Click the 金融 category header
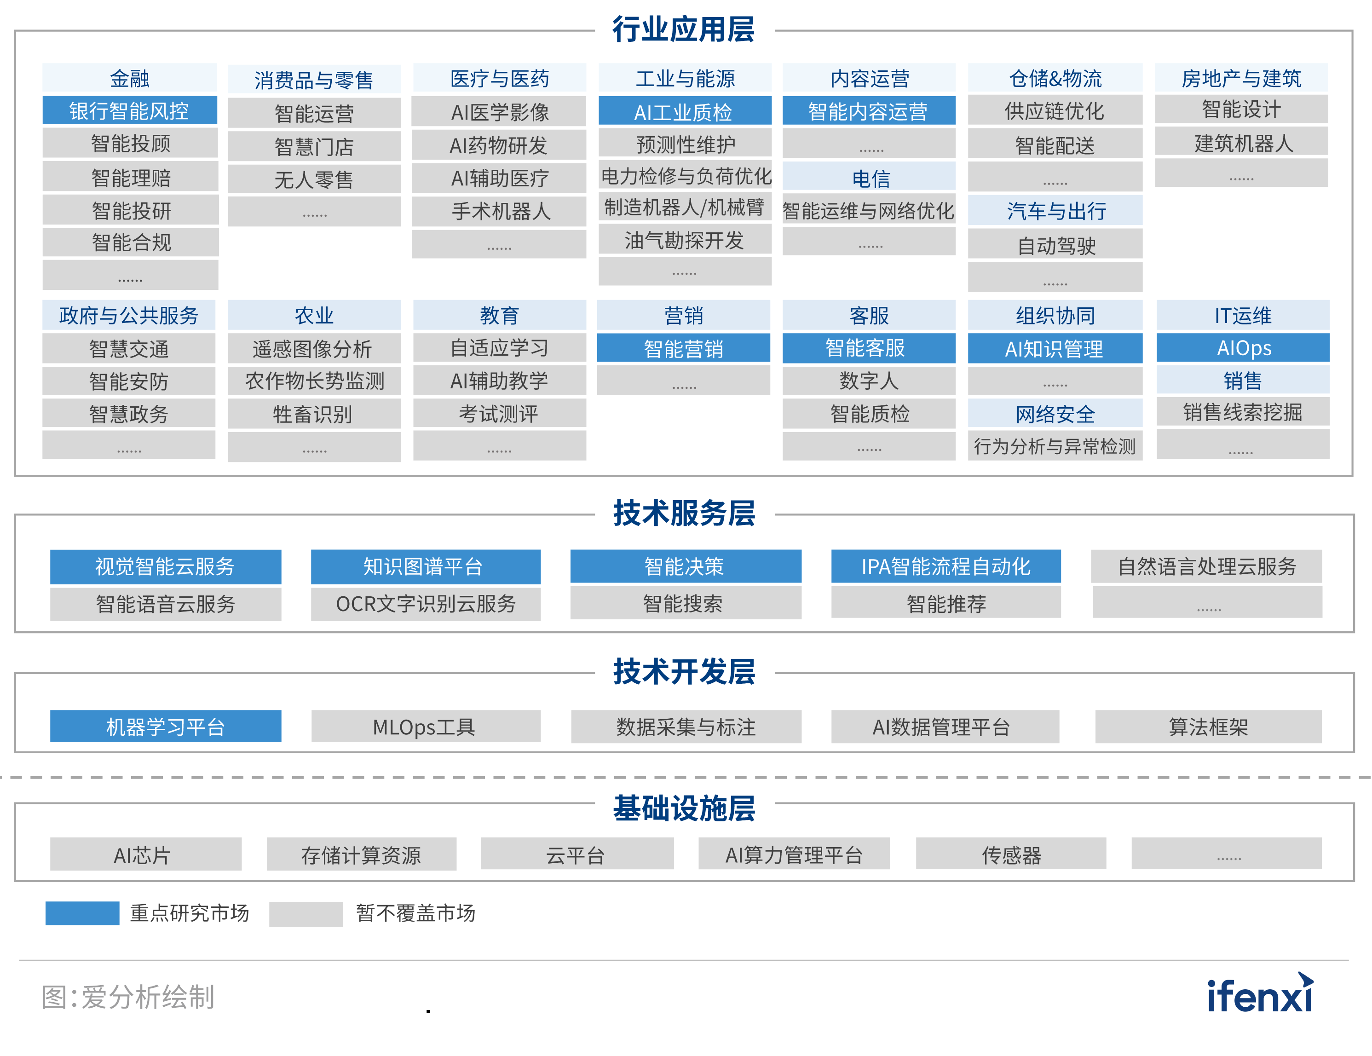Image resolution: width=1372 pixels, height=1056 pixels. [130, 78]
